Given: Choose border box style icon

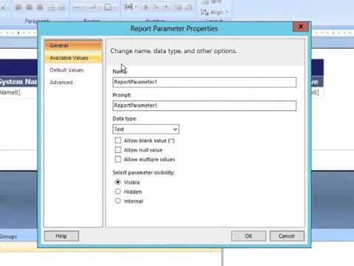Looking at the screenshot, I should (108, 7).
